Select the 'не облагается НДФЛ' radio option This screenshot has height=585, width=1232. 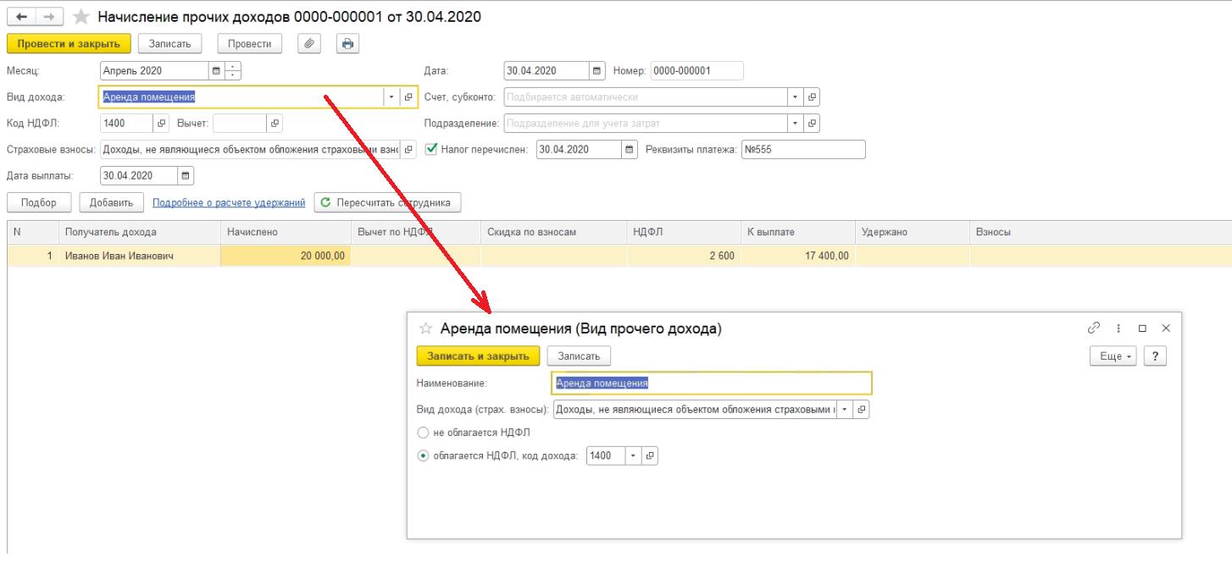tap(423, 433)
